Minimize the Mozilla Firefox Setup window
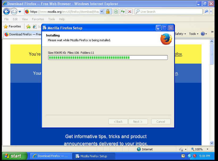 coord(158,28)
